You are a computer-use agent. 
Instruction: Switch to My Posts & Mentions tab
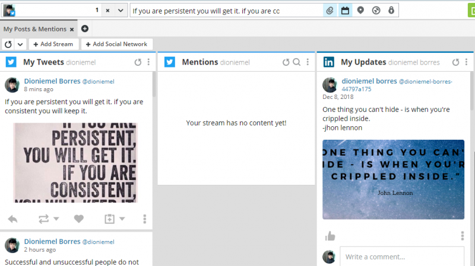pyautogui.click(x=35, y=29)
